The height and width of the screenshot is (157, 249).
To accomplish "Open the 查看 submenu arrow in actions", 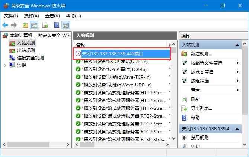I will point(237,90).
